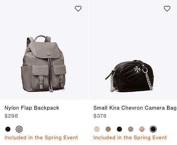Add the Kira Camera Bag to wishlist heart

coord(167,9)
